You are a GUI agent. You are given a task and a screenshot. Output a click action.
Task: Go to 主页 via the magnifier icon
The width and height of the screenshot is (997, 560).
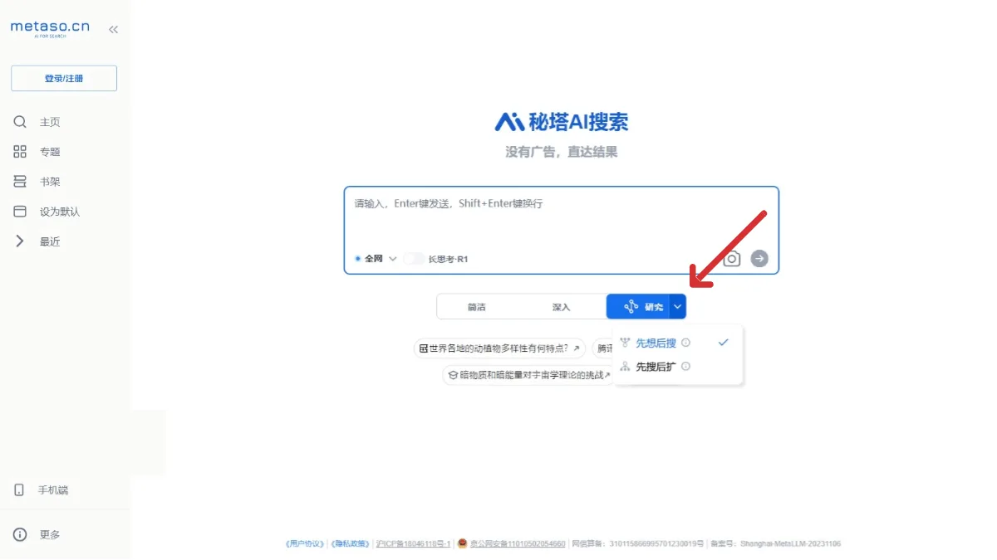tap(20, 122)
